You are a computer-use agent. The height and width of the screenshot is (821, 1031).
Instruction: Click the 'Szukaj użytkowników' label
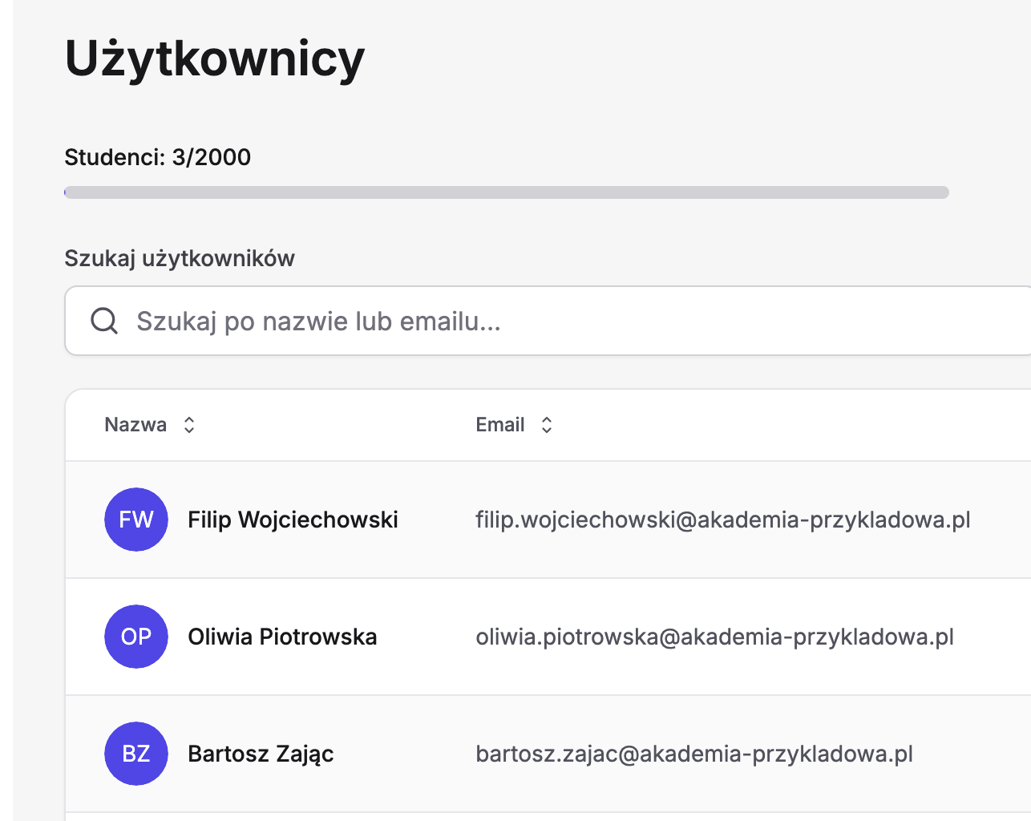180,258
